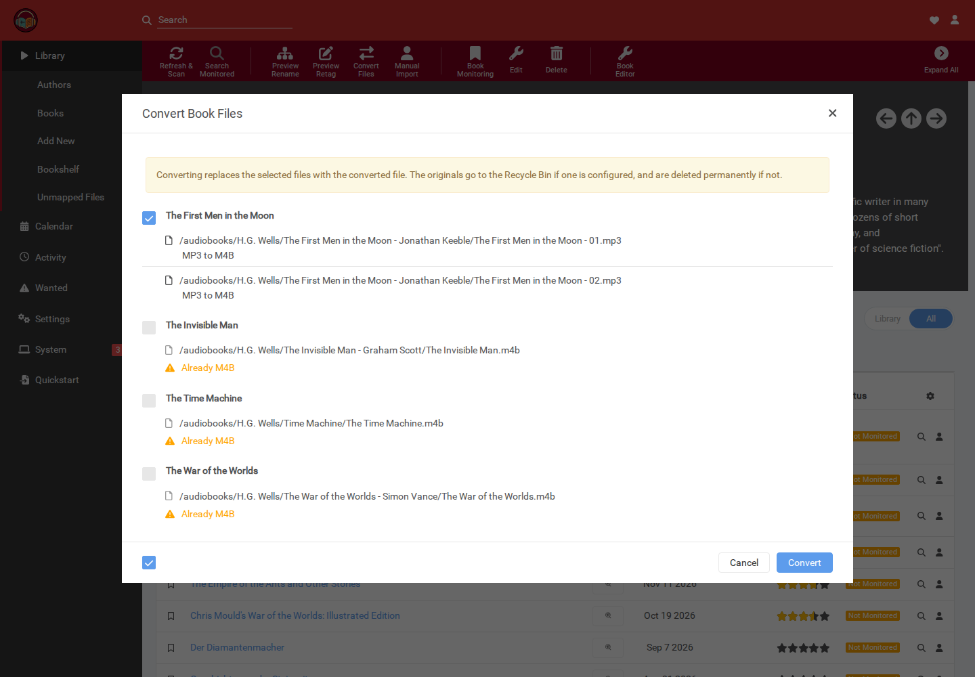Toggle The Invisible Man checkbox
Screen dimensions: 975x677
point(149,328)
